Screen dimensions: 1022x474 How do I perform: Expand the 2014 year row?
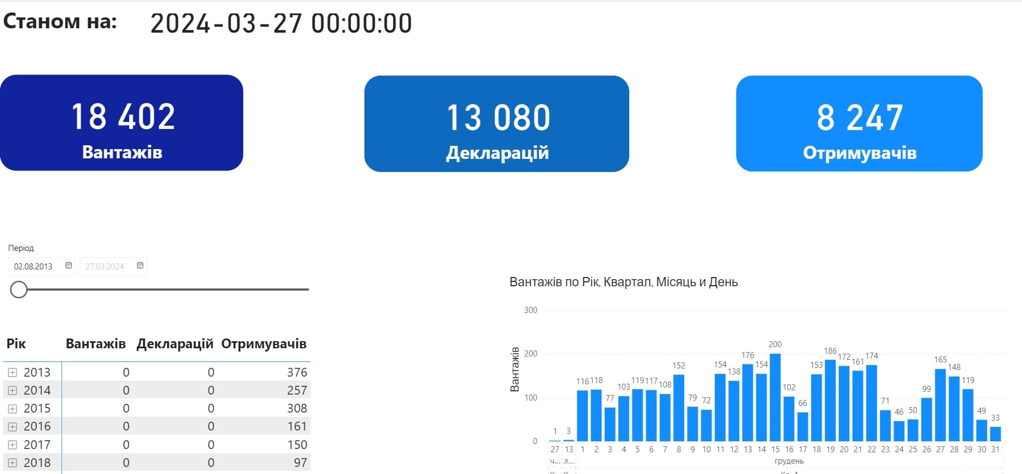point(13,390)
